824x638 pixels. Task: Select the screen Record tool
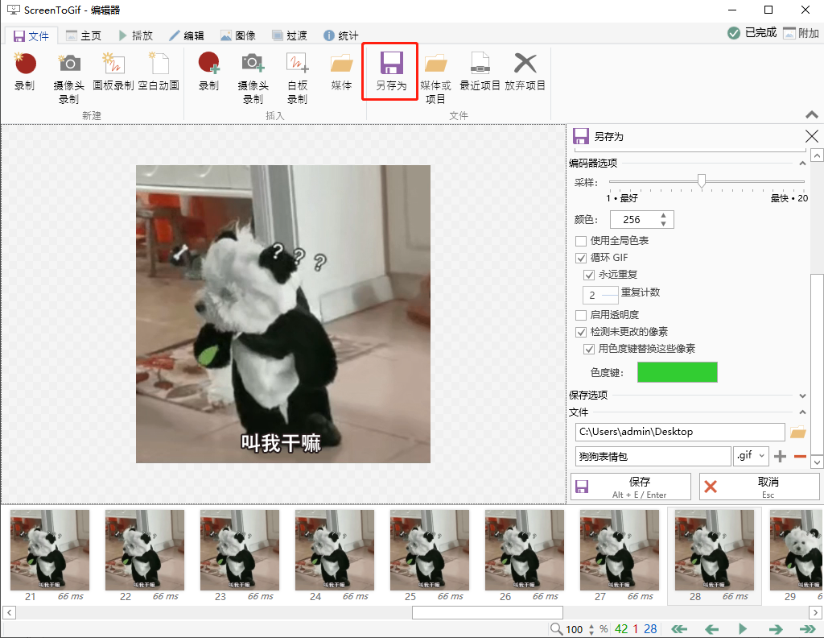click(x=24, y=72)
